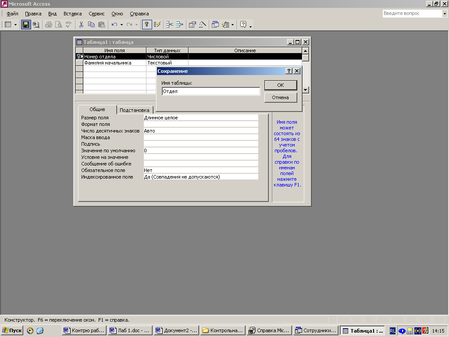
Task: Click the 'Число десятичных знаков' value Авто
Action: (201, 131)
